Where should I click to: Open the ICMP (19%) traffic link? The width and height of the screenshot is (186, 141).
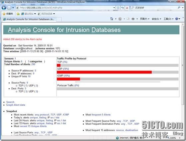pos(67,76)
